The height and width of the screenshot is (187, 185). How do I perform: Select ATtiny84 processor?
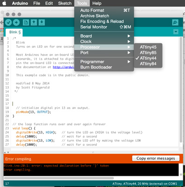148,64
